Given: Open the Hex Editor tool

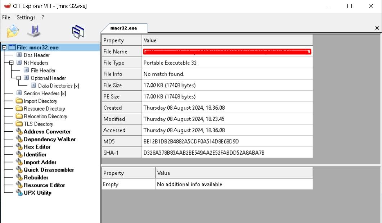Looking at the screenshot, I should pos(37,147).
